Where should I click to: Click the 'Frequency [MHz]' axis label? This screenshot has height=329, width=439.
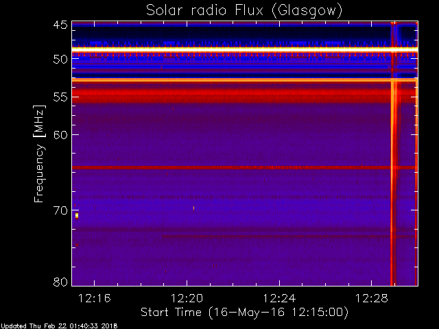[39, 154]
